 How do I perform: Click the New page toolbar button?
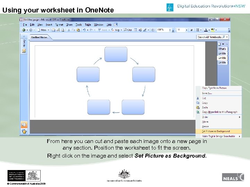tap(42, 30)
